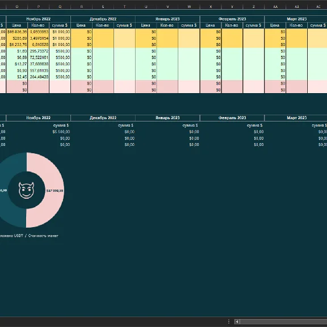Viewport: 327px width, 327px height.
Task: Click chart data label 517 990,59
Action: click(54, 191)
